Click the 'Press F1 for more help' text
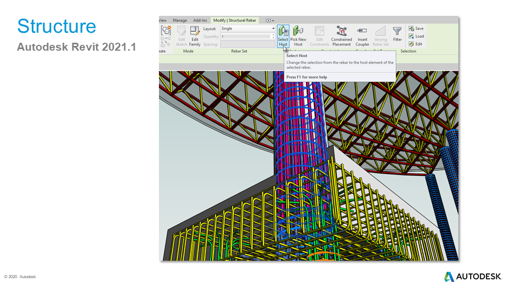Screen dimensions: 507x285 (306, 77)
